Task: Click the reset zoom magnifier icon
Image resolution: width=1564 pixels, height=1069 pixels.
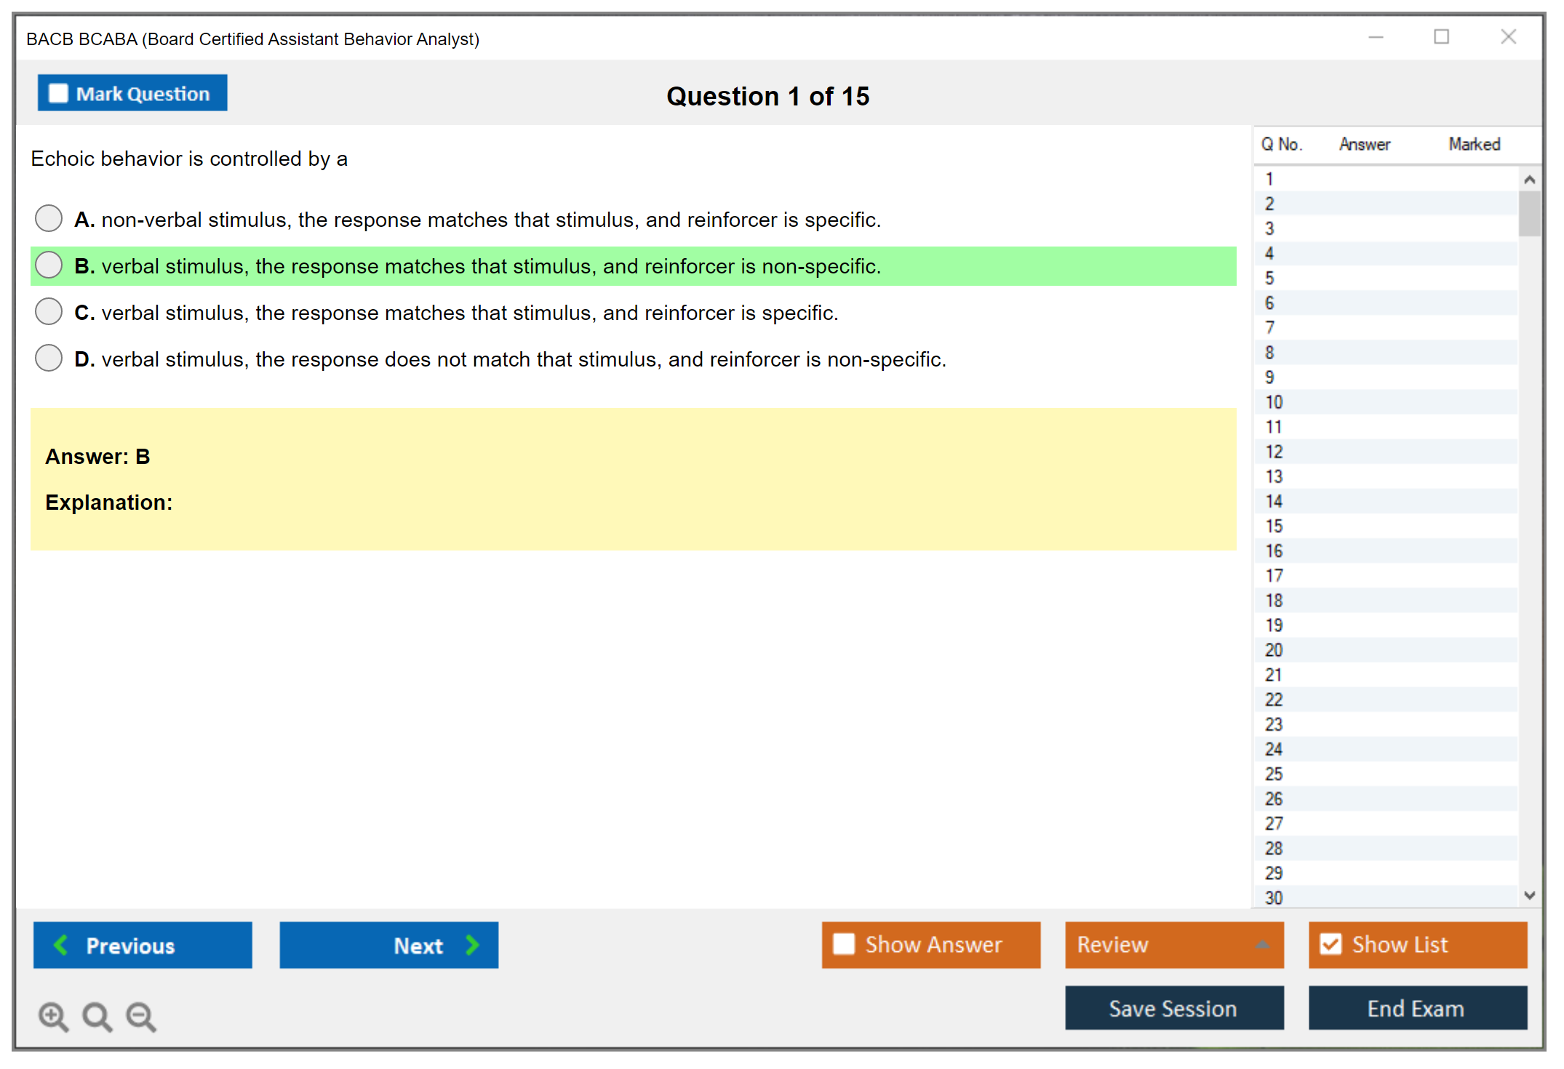Action: 97,1016
